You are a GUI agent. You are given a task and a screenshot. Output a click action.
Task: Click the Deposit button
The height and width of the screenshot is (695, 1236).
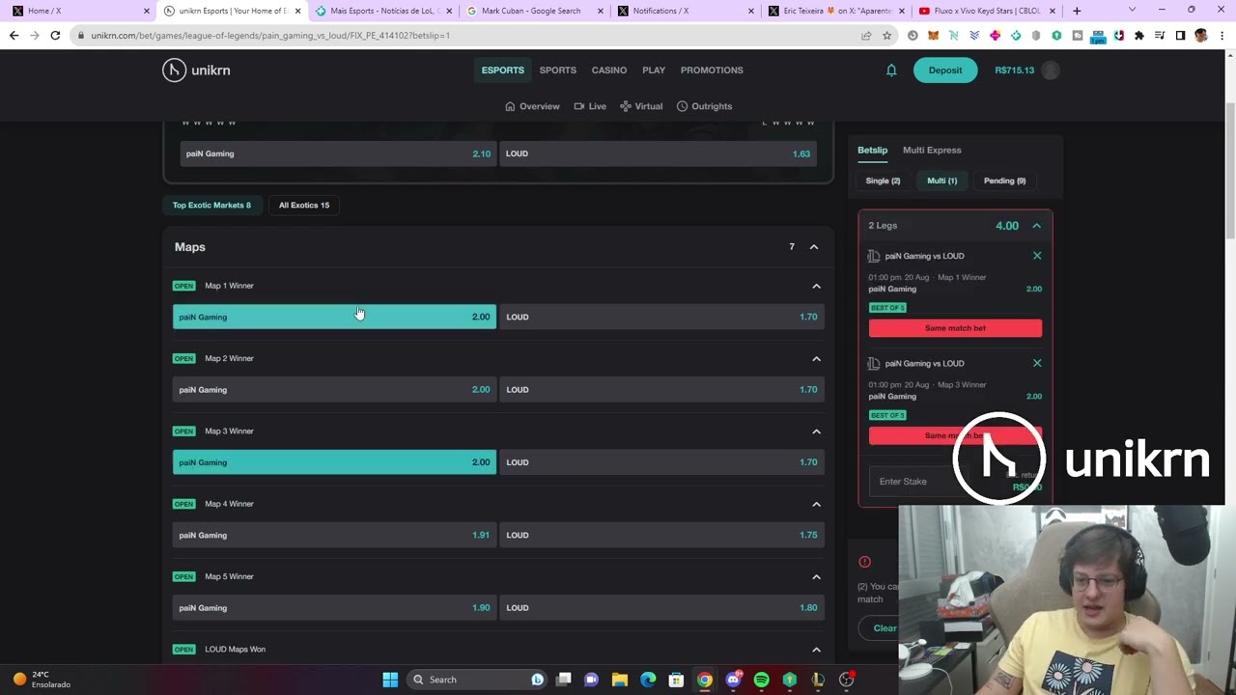tap(945, 70)
